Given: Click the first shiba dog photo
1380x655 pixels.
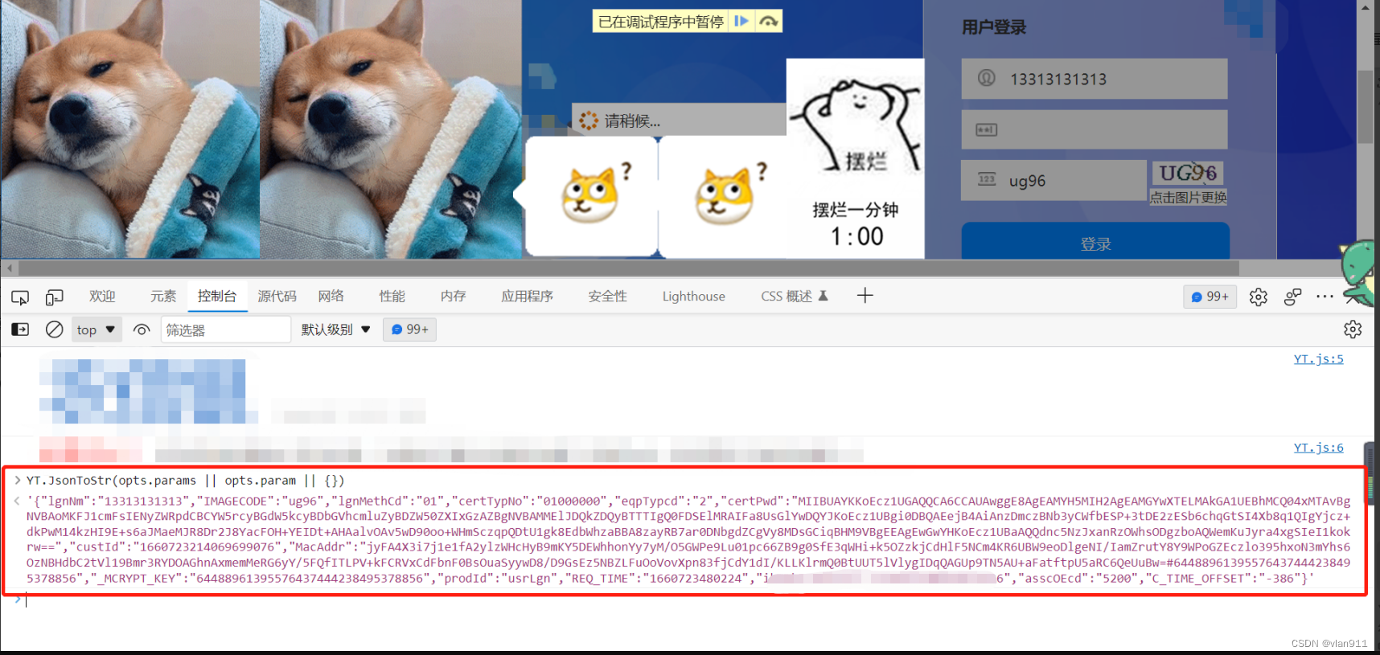Looking at the screenshot, I should (130, 129).
